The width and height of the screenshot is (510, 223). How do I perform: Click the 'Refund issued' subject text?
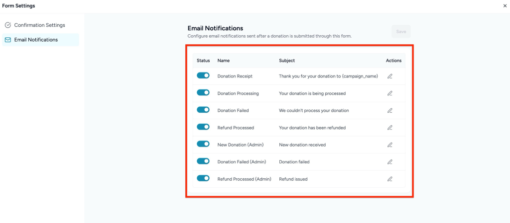(293, 179)
